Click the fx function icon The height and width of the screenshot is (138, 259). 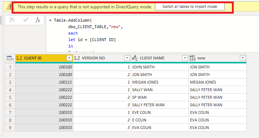[38, 20]
